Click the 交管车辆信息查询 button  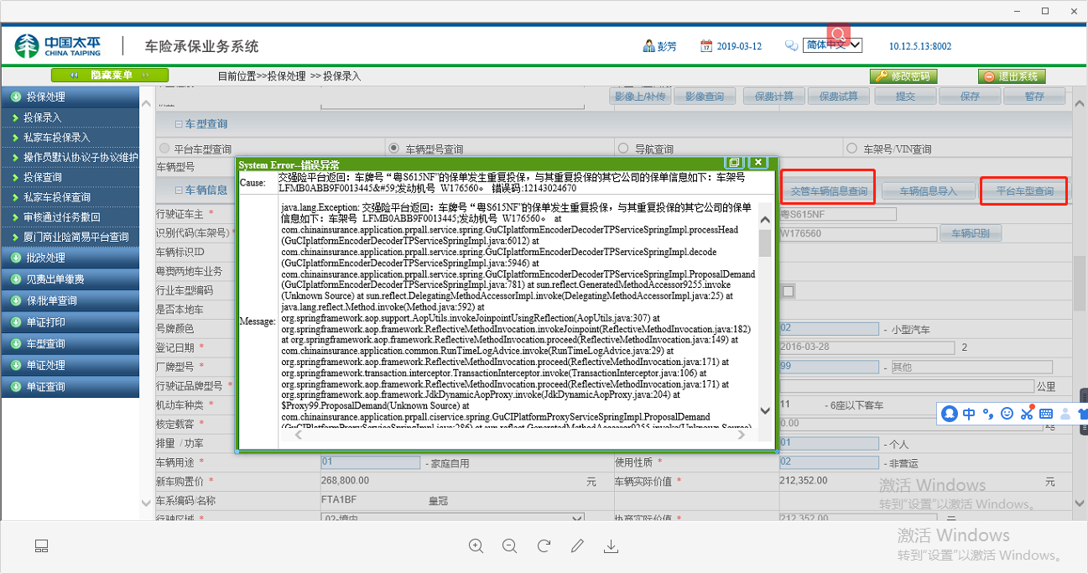coord(828,191)
